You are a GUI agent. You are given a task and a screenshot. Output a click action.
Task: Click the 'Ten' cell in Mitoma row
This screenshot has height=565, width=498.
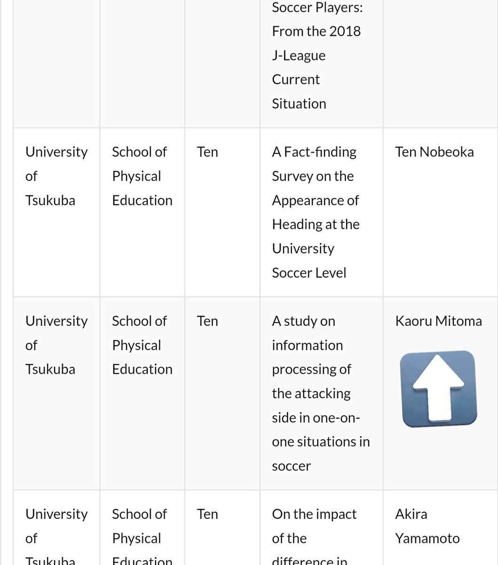pyautogui.click(x=207, y=321)
